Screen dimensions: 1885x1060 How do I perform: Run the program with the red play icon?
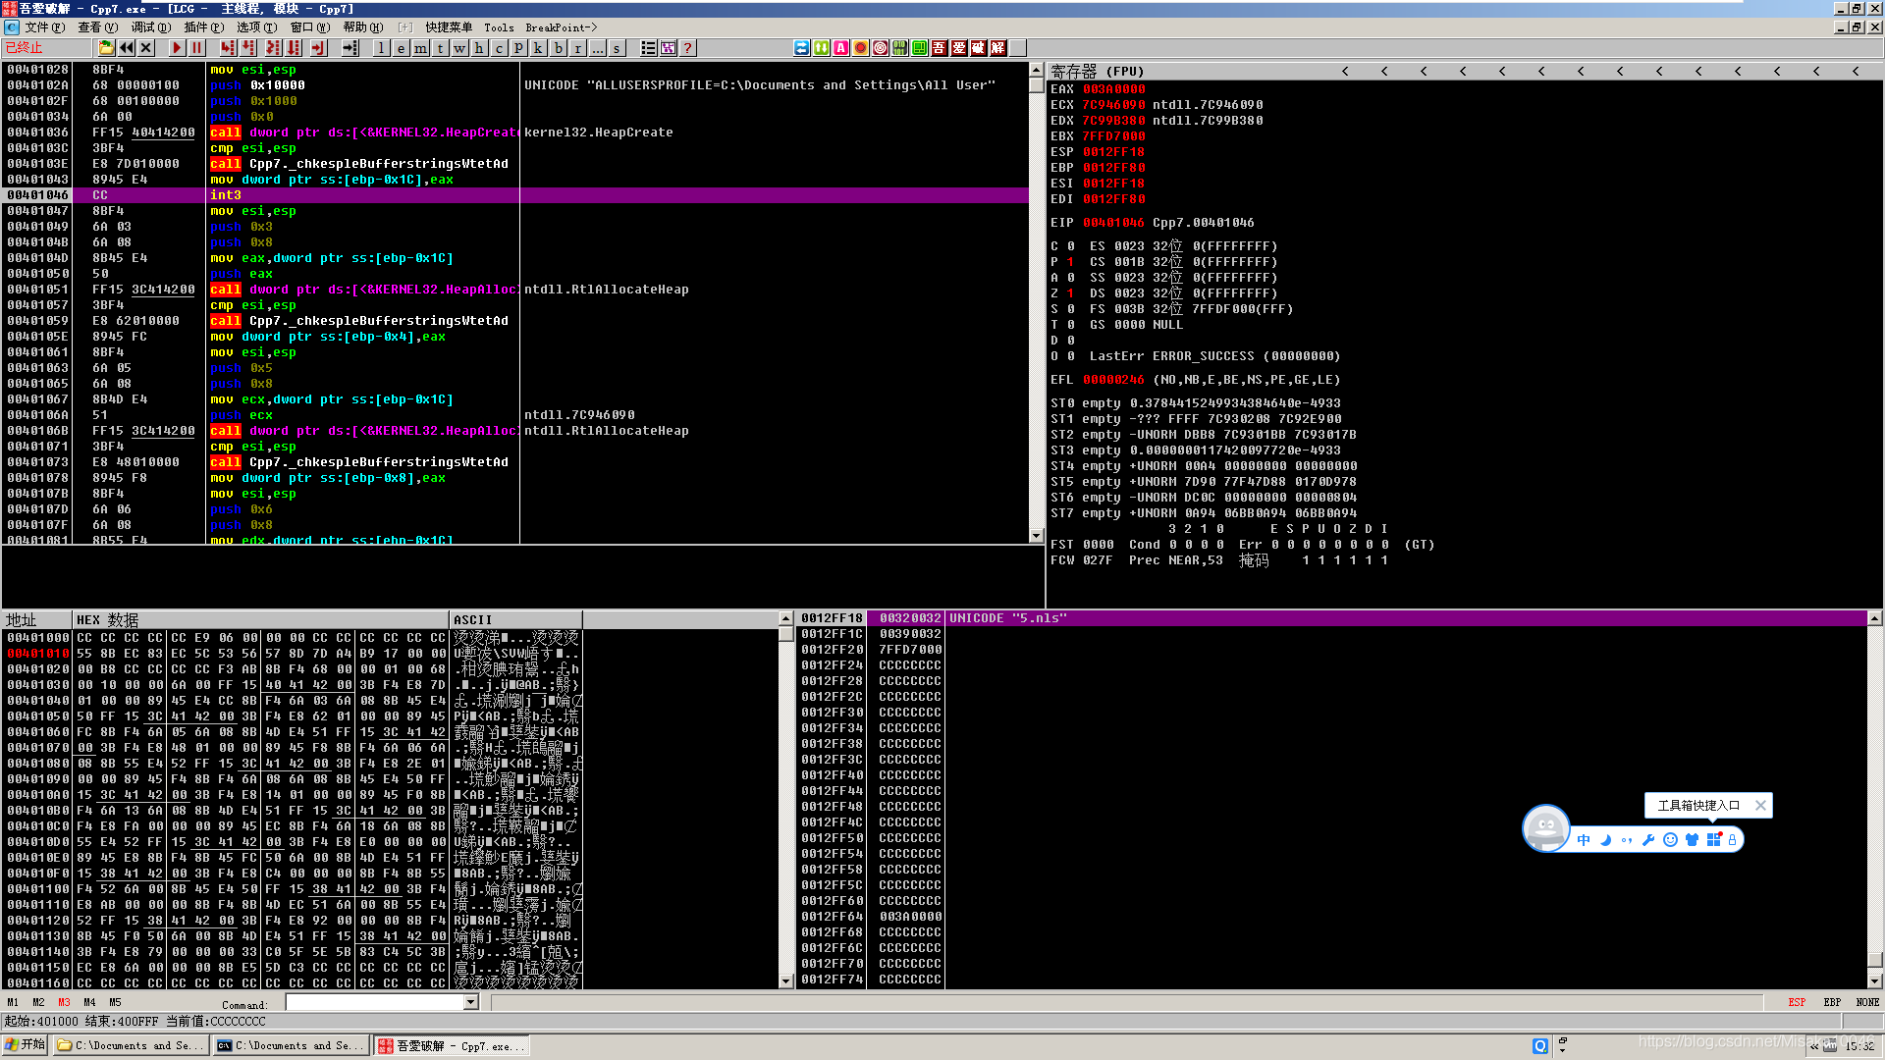[177, 48]
